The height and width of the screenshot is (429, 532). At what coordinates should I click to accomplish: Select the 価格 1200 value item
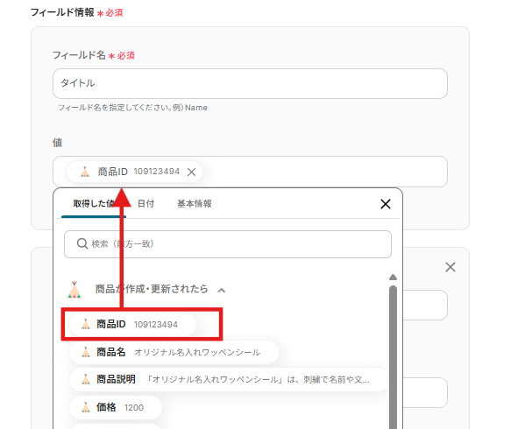tap(116, 407)
